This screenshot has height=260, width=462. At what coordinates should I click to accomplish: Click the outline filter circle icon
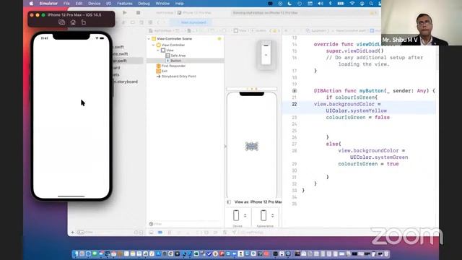click(151, 224)
